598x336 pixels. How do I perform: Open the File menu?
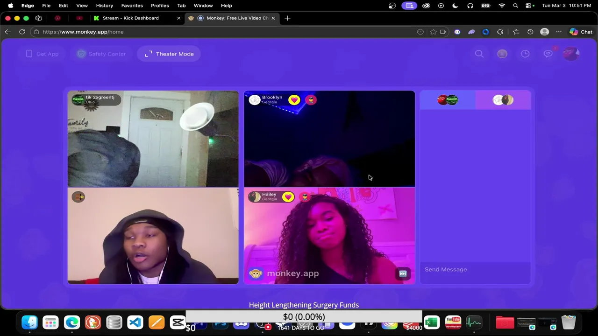46,6
